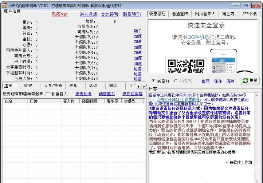The height and width of the screenshot is (183, 263).
Task: Click the phone illustration image
Action: pyautogui.click(x=223, y=61)
